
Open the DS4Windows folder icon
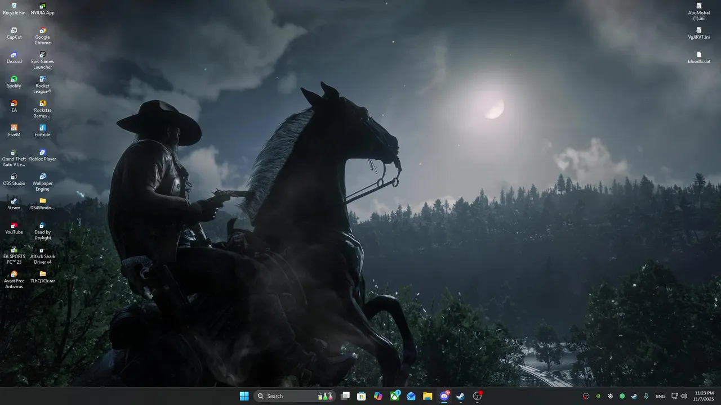pyautogui.click(x=42, y=204)
